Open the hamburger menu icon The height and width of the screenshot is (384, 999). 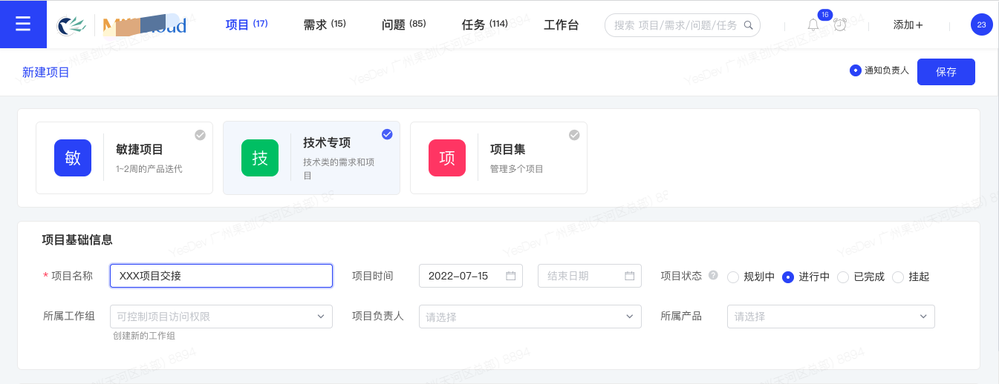[x=23, y=24]
